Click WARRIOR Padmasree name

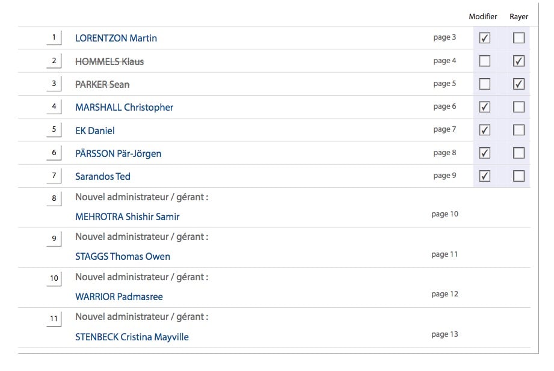pyautogui.click(x=118, y=297)
